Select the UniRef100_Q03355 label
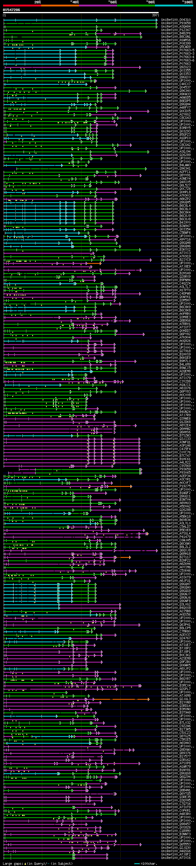Viewport: 196px width, 866px height. pos(176,71)
